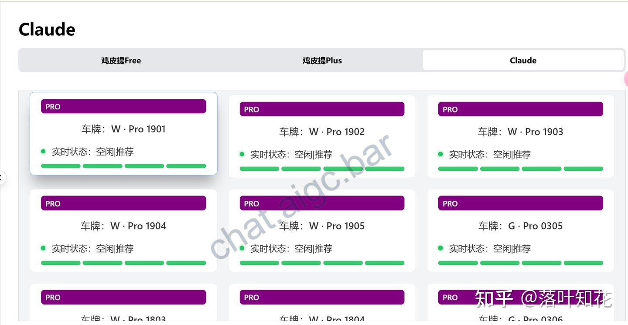The width and height of the screenshot is (628, 325).
Task: Click the PRO badge on W · Pro 1804 card
Action: (322, 298)
